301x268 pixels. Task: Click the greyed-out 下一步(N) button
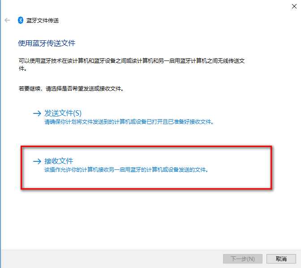[243, 259]
